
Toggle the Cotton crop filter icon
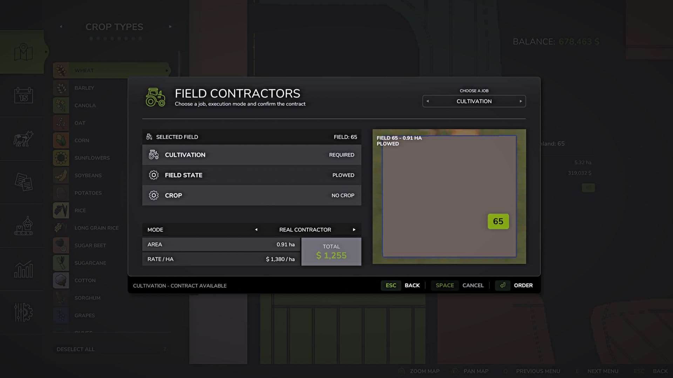[x=61, y=280]
